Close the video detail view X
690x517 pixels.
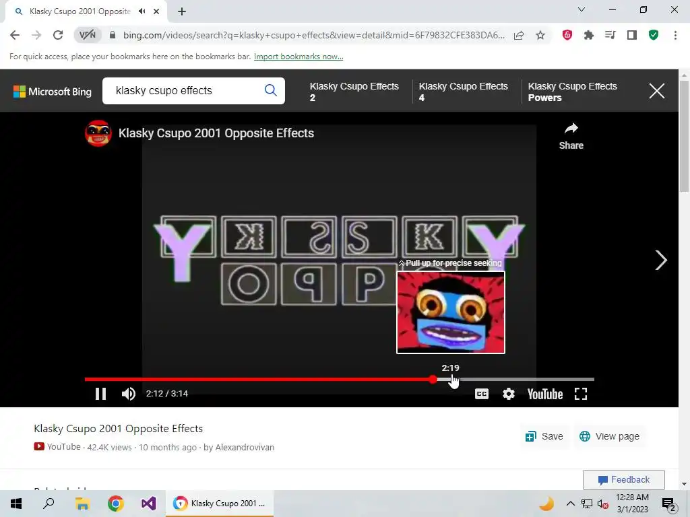(x=656, y=91)
